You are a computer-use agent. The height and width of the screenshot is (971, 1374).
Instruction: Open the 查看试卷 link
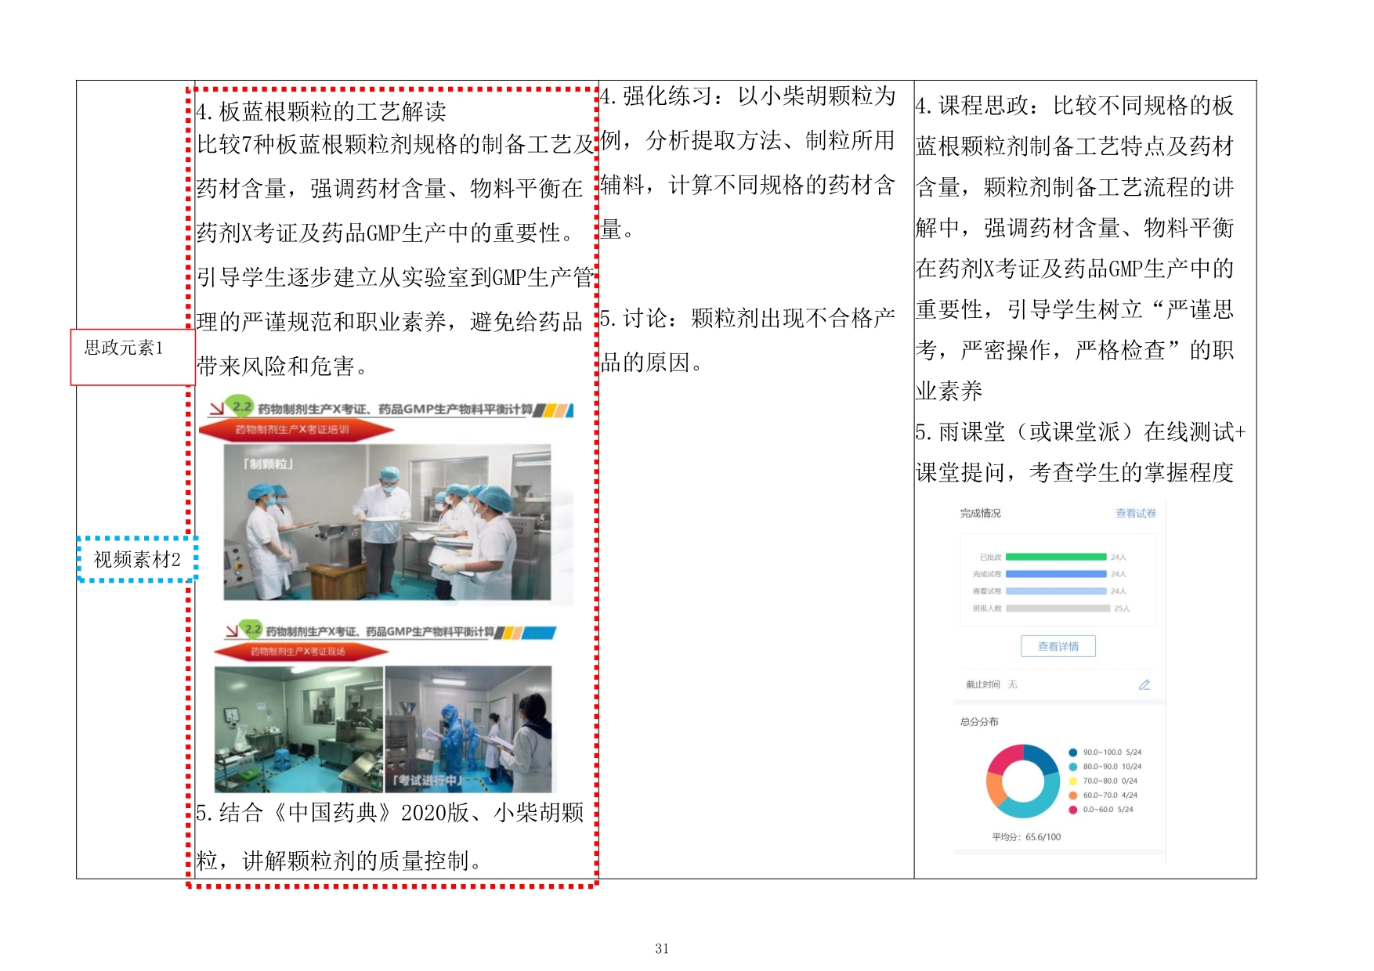(x=1135, y=514)
